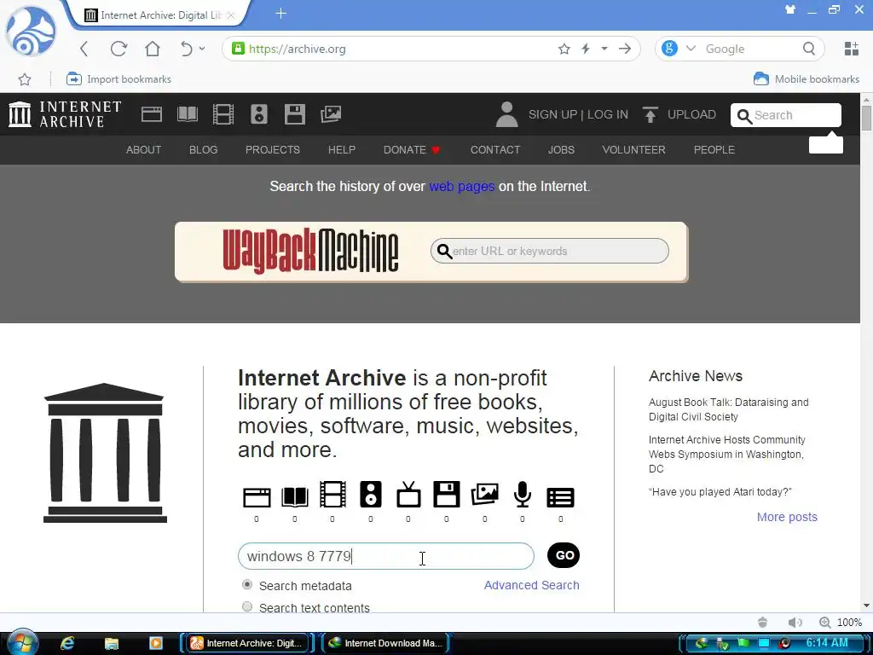Open a new browser tab
The width and height of the screenshot is (873, 655).
(281, 14)
